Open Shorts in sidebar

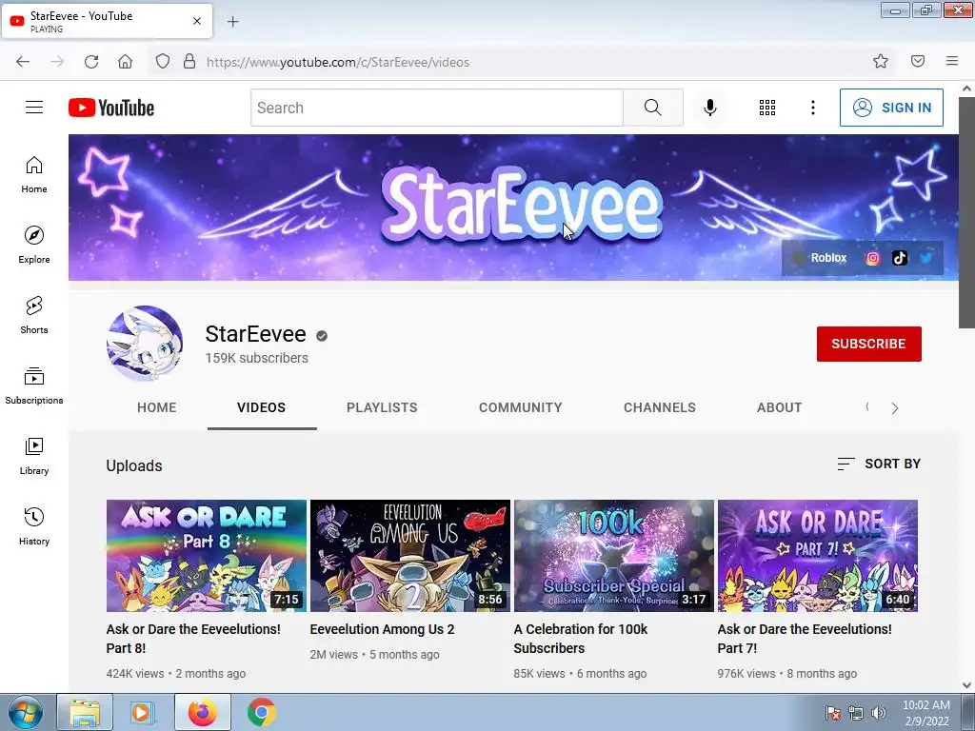pyautogui.click(x=34, y=315)
